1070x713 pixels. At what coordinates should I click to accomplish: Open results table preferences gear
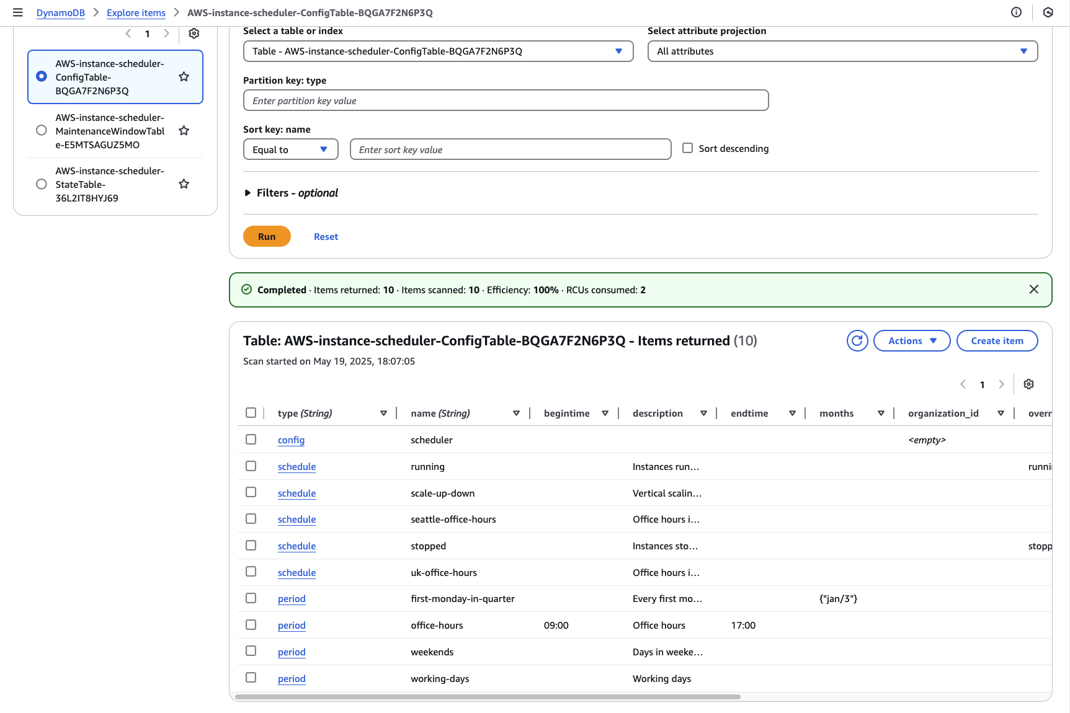click(x=1028, y=384)
